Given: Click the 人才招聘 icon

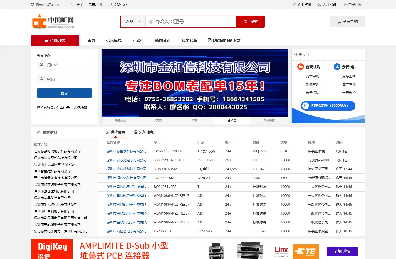Looking at the screenshot, I should point(320,4).
